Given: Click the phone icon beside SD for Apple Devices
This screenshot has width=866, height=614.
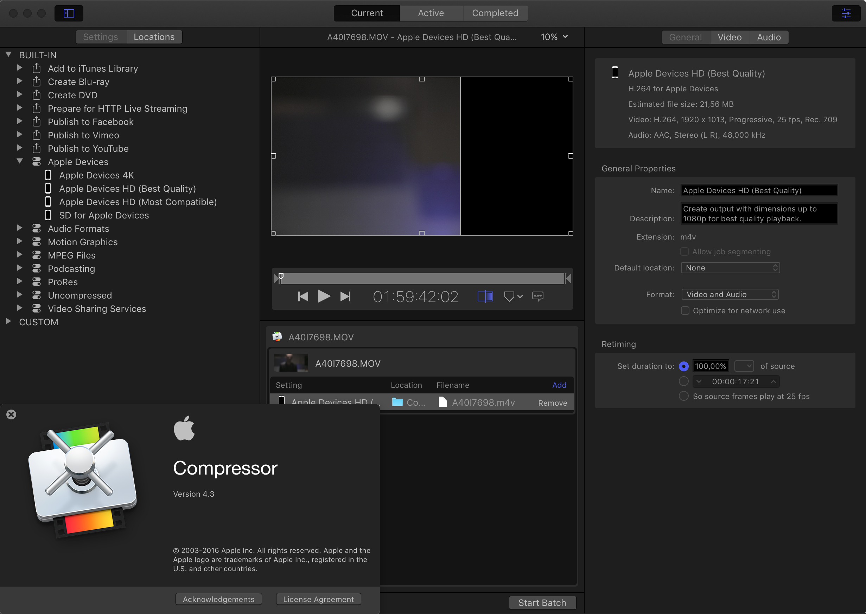Looking at the screenshot, I should (48, 215).
